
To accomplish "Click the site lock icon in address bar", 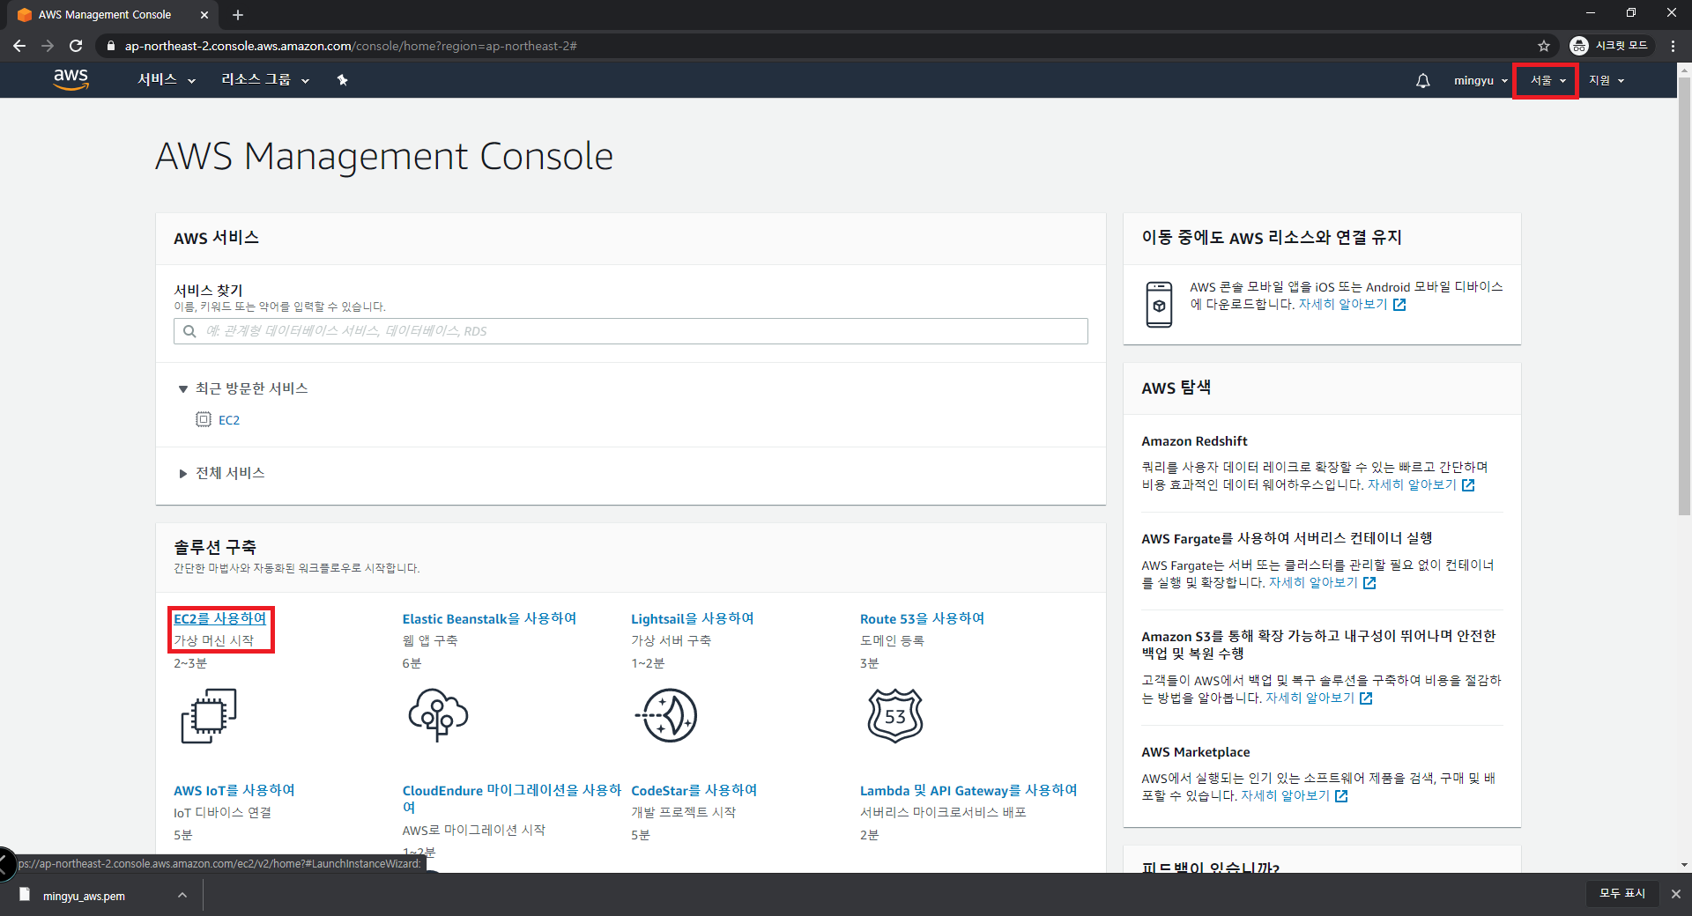I will 110,46.
